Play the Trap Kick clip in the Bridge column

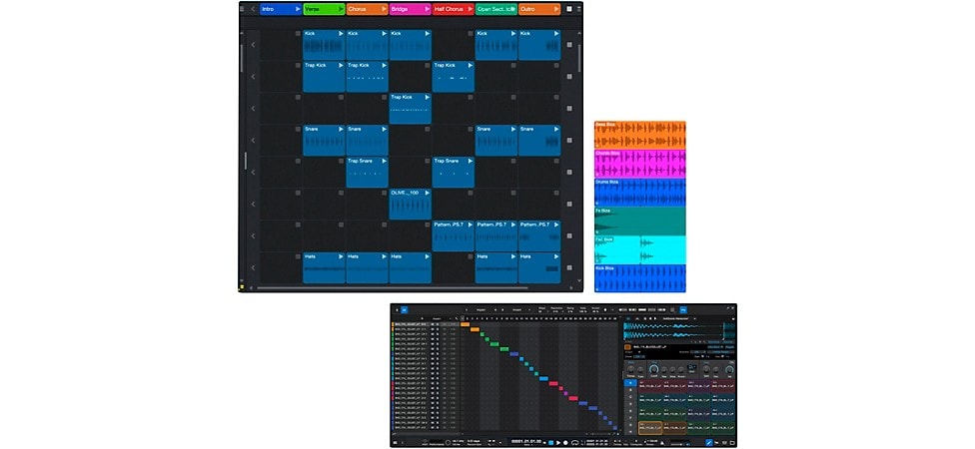(x=428, y=97)
